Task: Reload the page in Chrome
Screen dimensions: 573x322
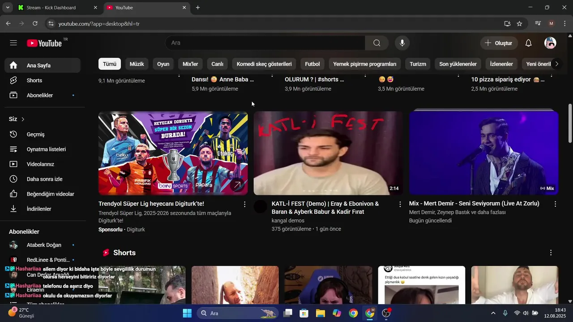Action: point(35,23)
